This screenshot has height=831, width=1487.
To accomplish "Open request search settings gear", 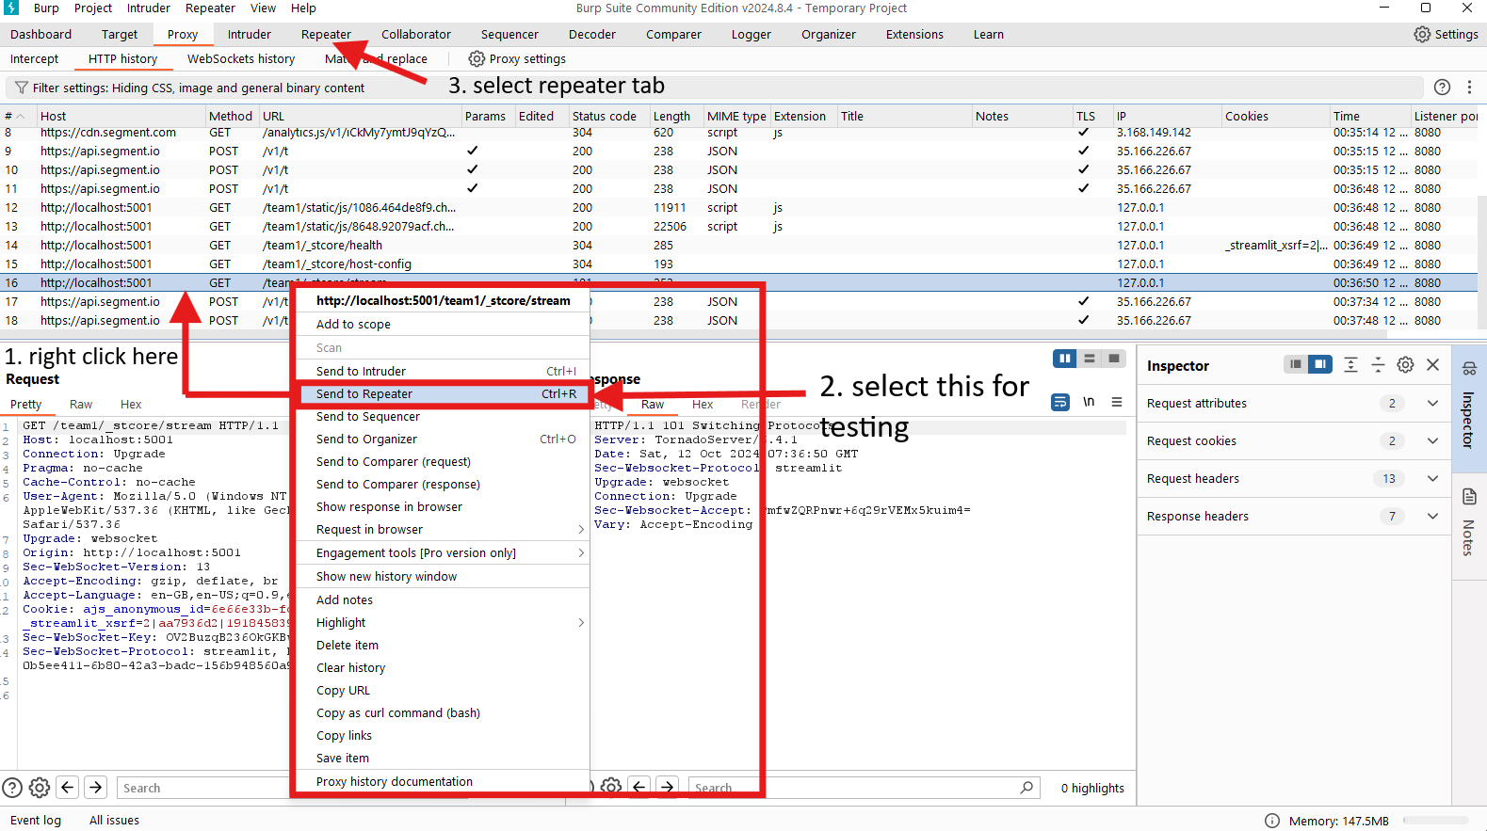I will click(40, 788).
